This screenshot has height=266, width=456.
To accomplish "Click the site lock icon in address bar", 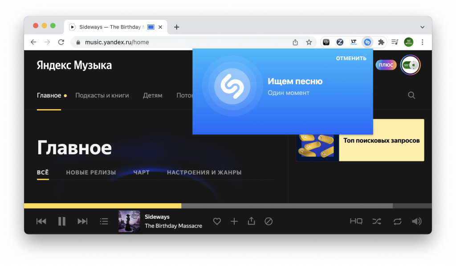I will click(78, 42).
